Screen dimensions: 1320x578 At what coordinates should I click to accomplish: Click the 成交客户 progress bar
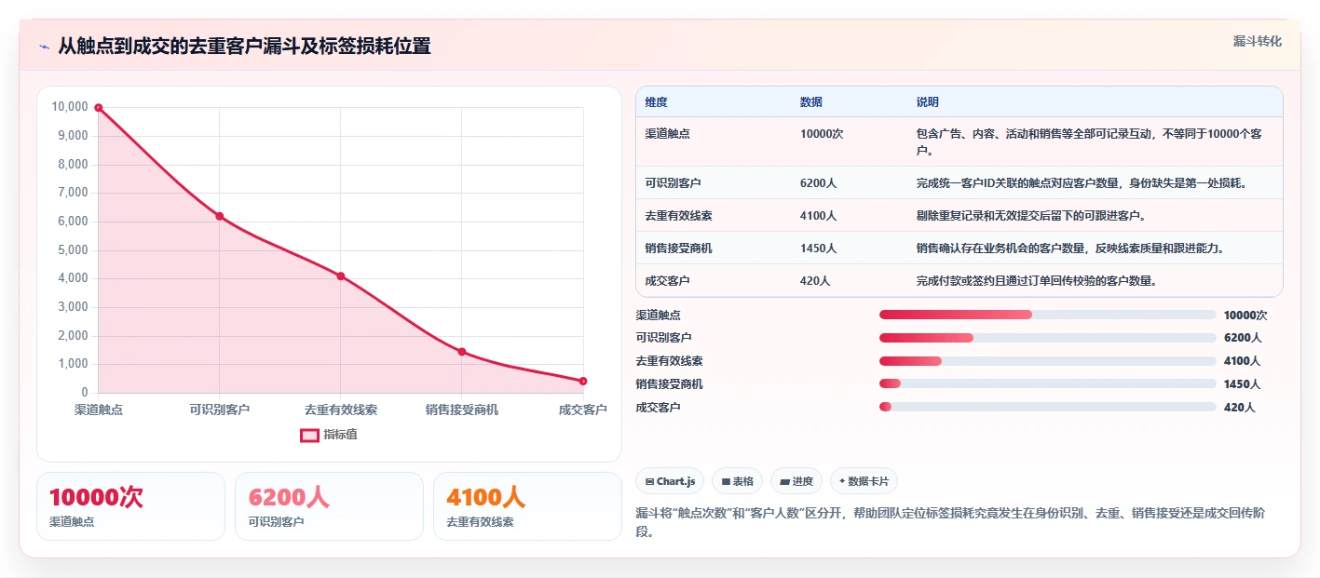coord(1048,407)
